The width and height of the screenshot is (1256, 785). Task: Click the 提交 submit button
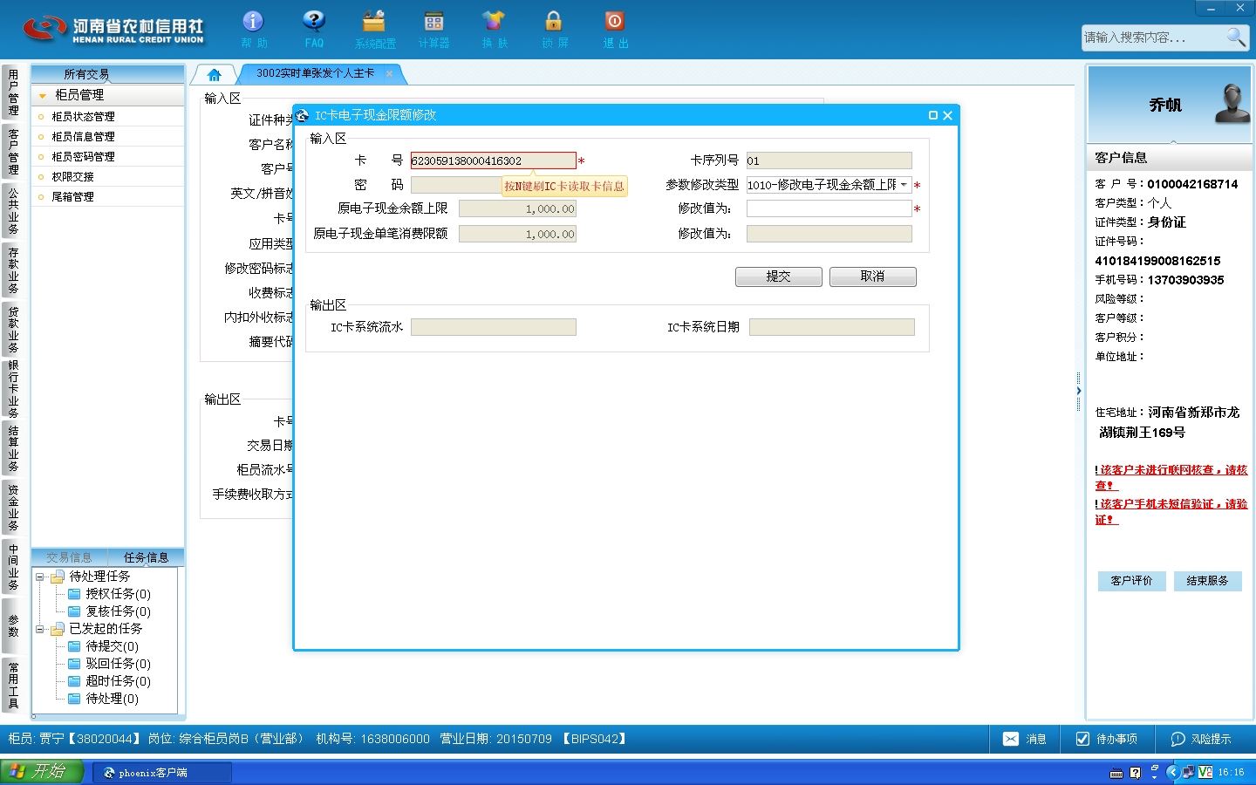(x=778, y=276)
